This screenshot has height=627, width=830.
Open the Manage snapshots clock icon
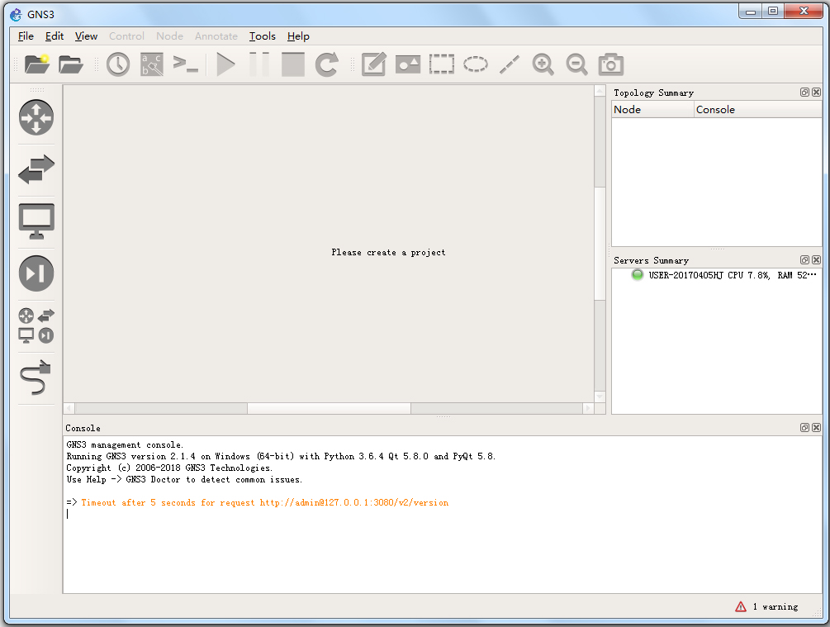(x=118, y=64)
